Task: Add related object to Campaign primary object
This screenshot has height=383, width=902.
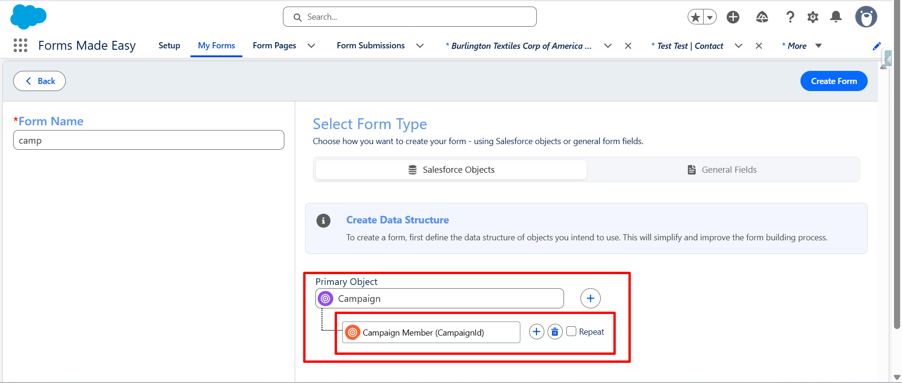Action: point(590,298)
